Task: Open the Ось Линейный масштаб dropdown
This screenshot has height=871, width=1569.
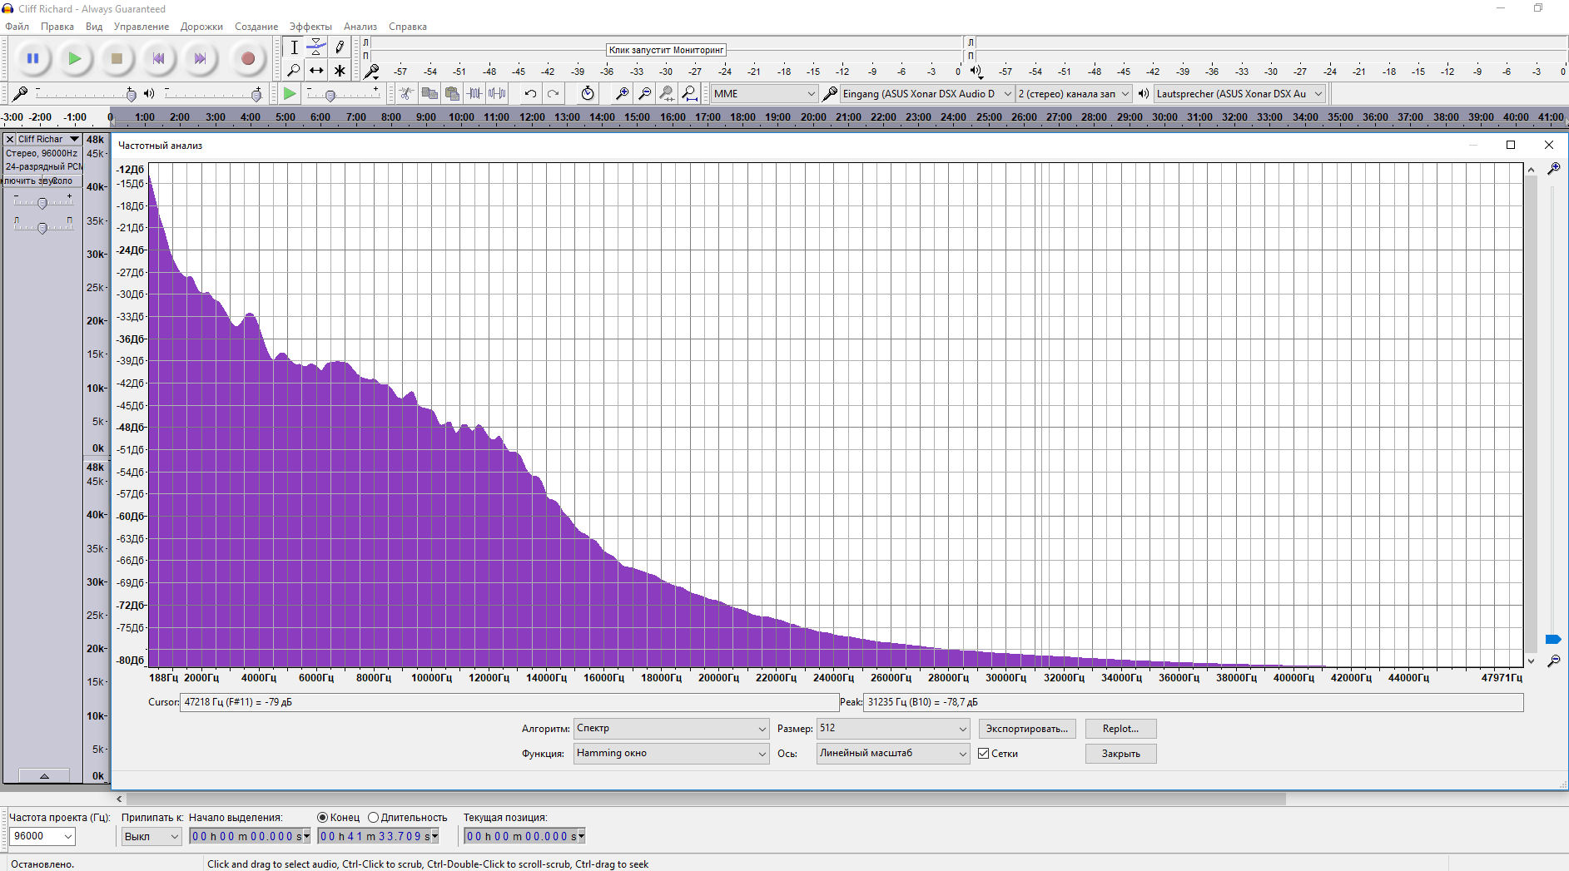Action: [893, 754]
